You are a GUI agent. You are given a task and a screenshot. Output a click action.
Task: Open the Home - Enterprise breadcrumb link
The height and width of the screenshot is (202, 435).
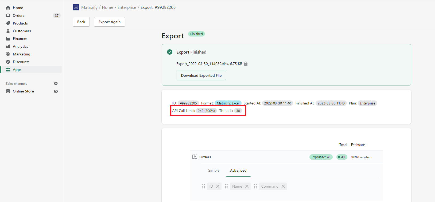pos(119,7)
